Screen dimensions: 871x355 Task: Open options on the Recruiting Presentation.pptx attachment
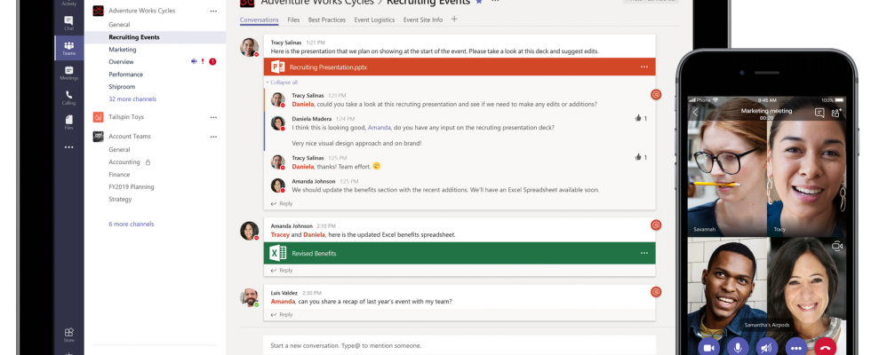click(643, 67)
